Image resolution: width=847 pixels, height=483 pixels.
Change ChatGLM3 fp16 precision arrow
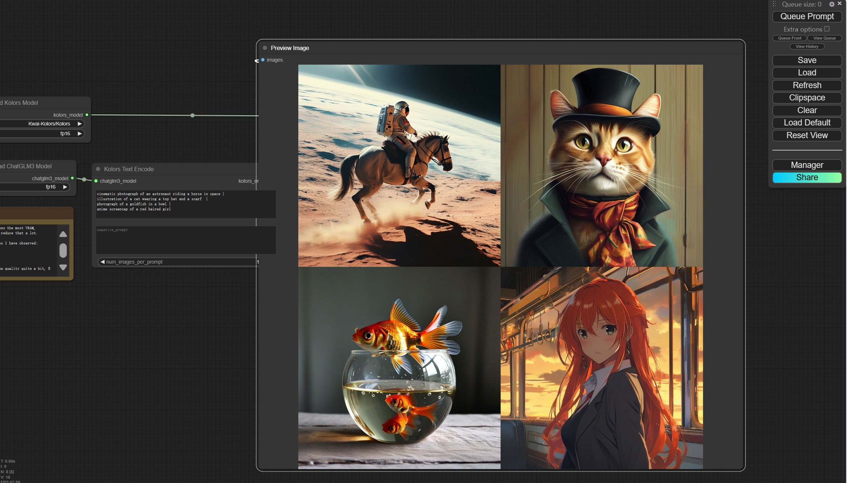[65, 187]
